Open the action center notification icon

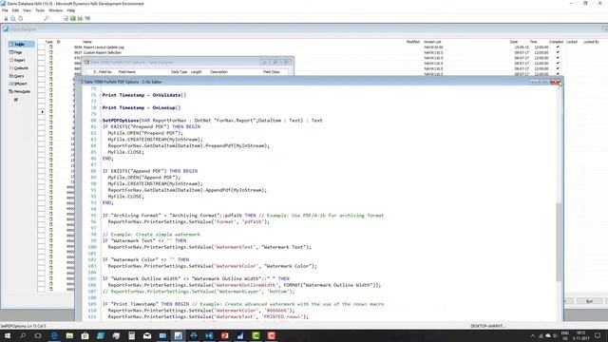pyautogui.click(x=598, y=335)
